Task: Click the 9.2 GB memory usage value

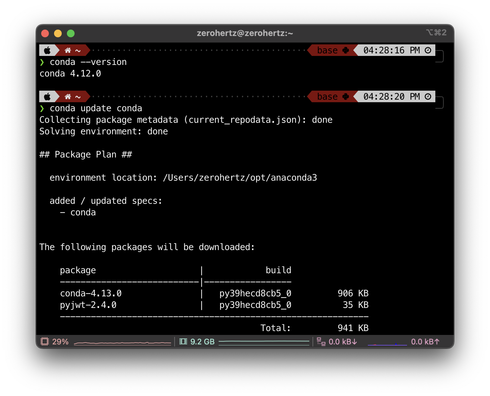Action: [x=203, y=342]
